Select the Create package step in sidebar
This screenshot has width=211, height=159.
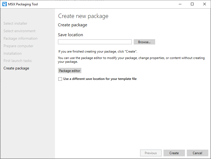16,68
